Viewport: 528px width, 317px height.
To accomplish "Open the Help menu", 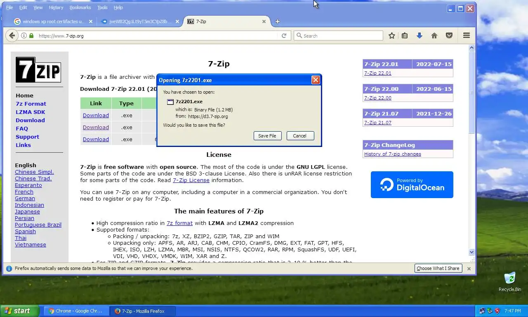I will pos(118,7).
